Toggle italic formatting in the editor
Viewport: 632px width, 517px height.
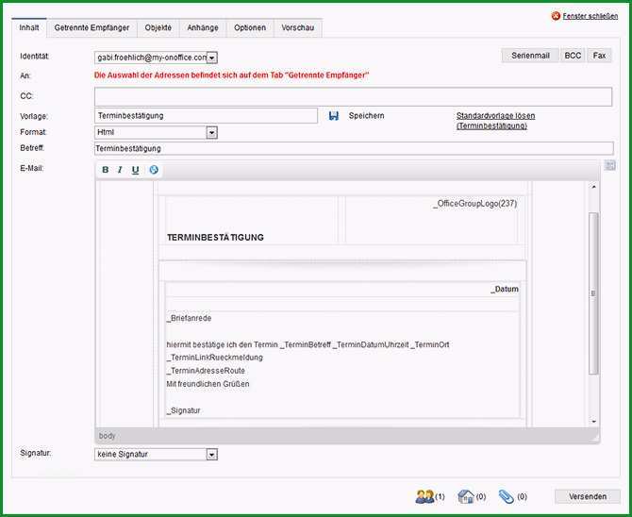point(120,170)
